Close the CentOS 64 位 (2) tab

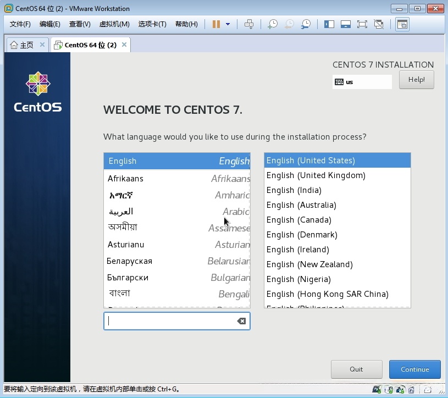(124, 45)
